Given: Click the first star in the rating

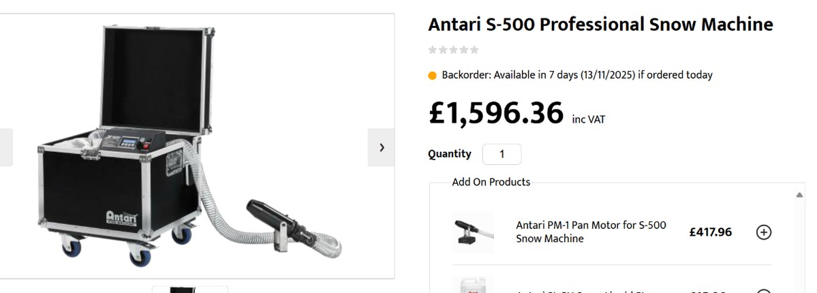Looking at the screenshot, I should point(432,50).
